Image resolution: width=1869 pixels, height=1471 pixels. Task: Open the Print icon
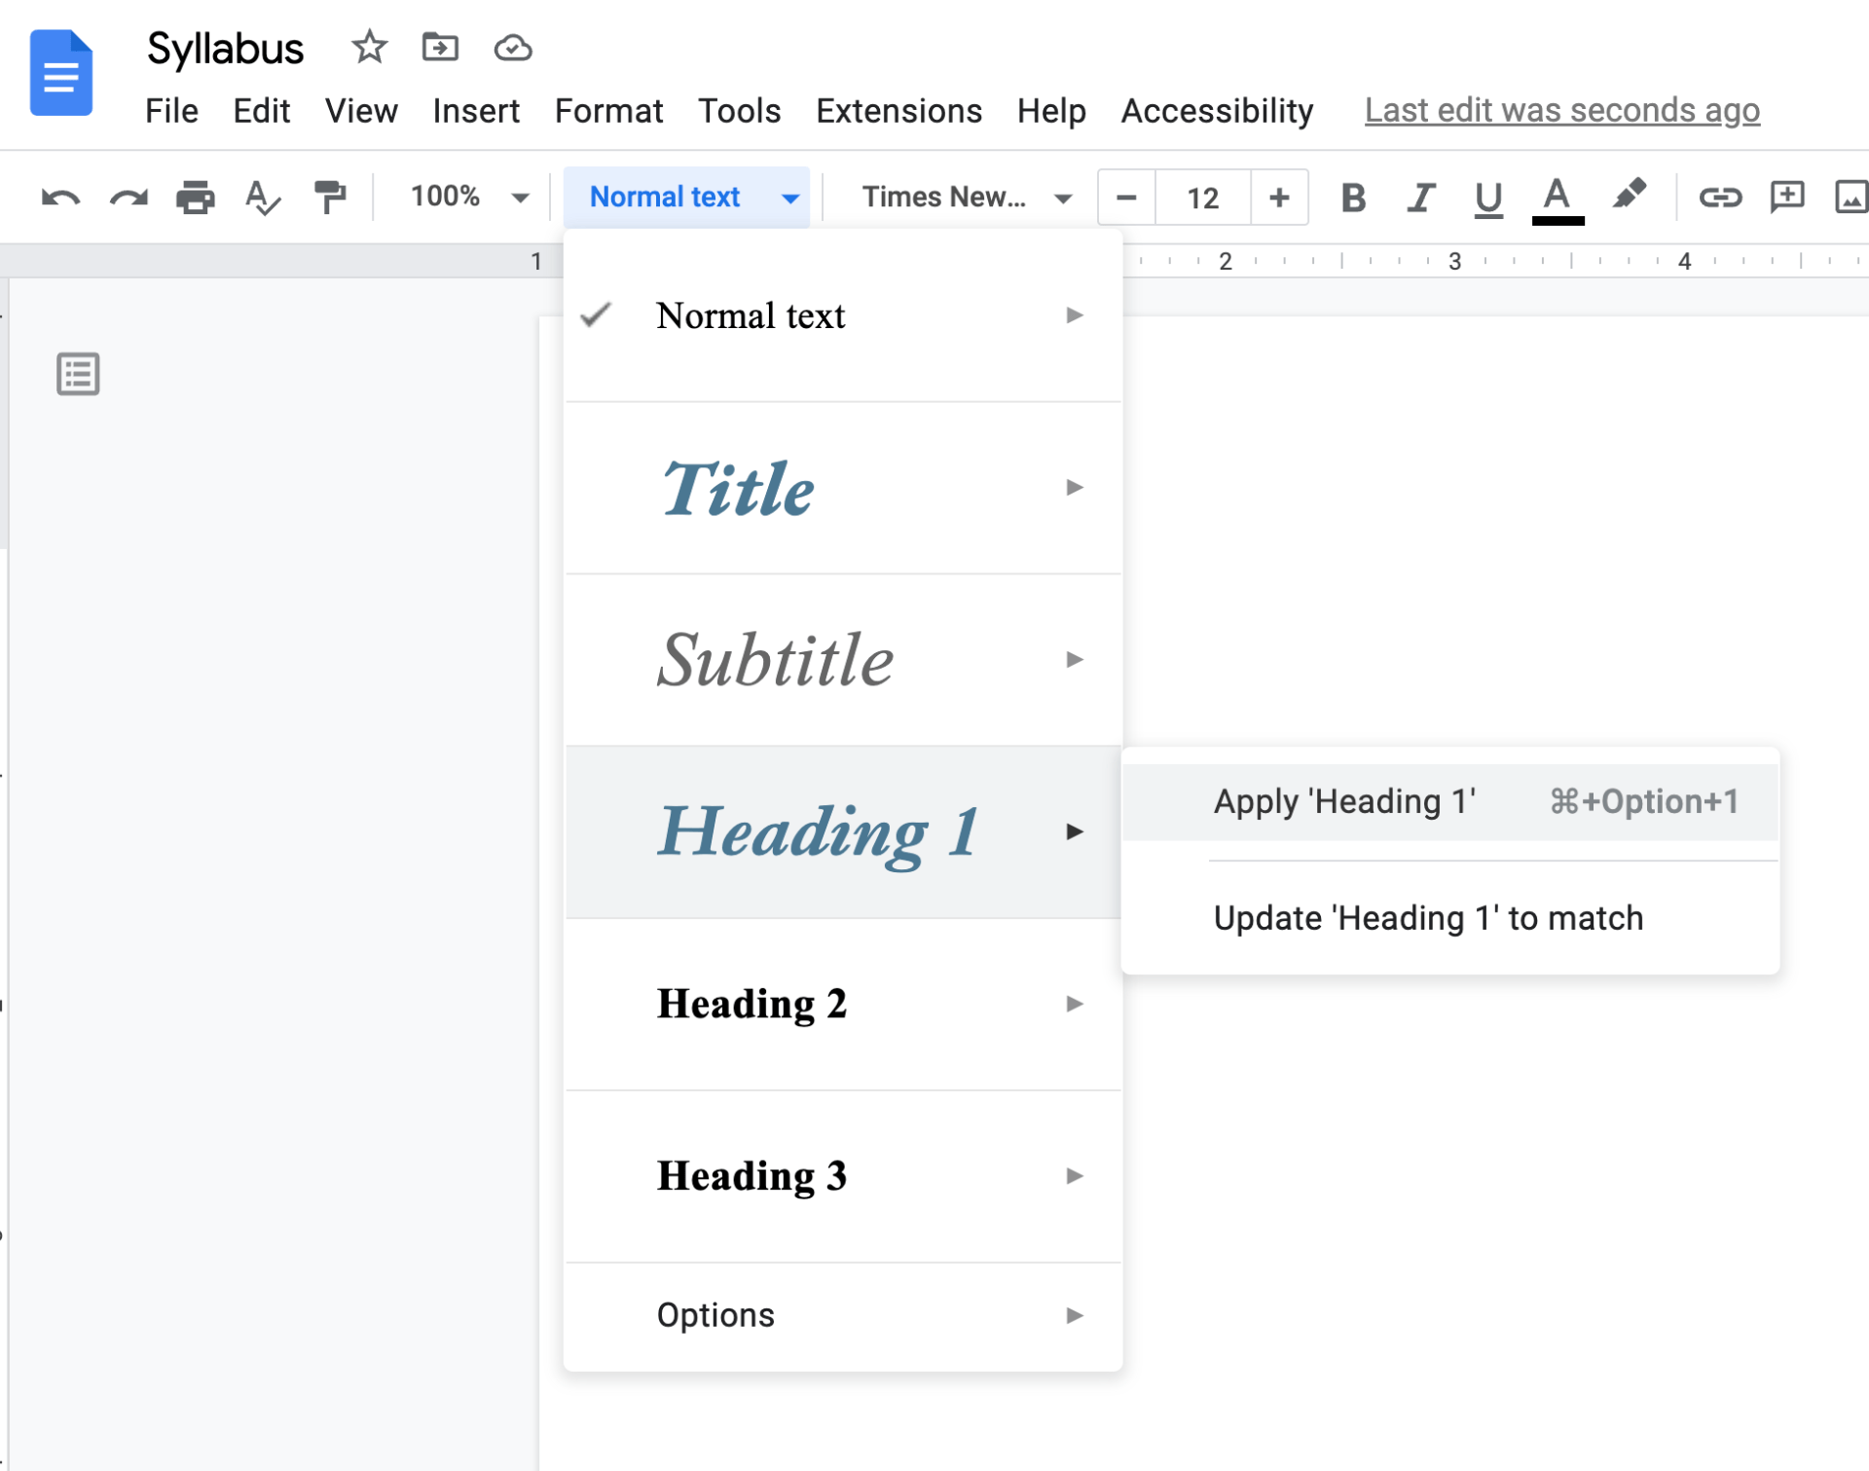(195, 197)
